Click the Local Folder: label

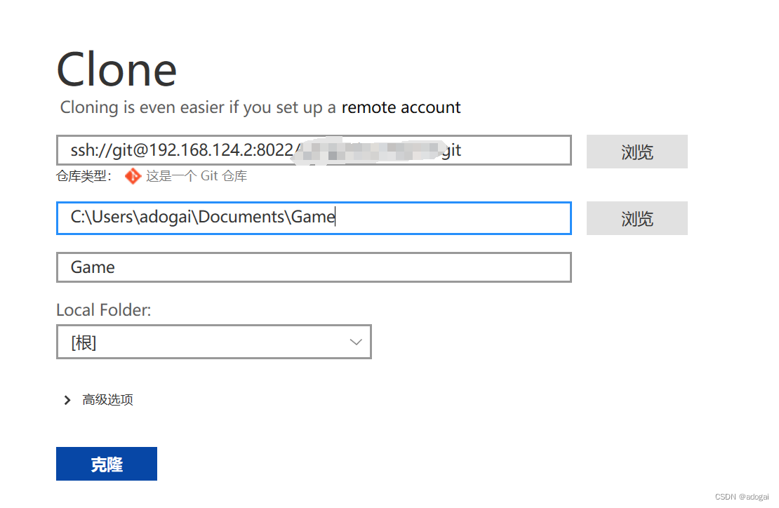click(103, 309)
